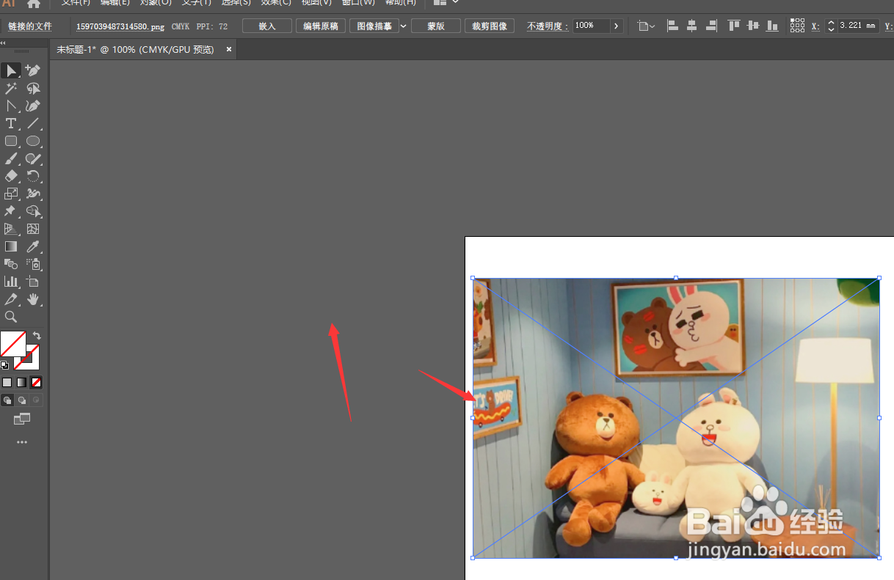Select the Gradient tool
This screenshot has height=580, width=894.
[11, 246]
